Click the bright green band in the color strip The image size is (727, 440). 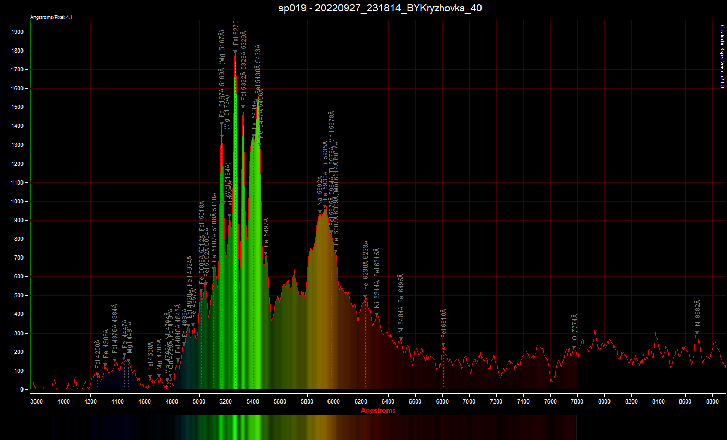pyautogui.click(x=235, y=427)
